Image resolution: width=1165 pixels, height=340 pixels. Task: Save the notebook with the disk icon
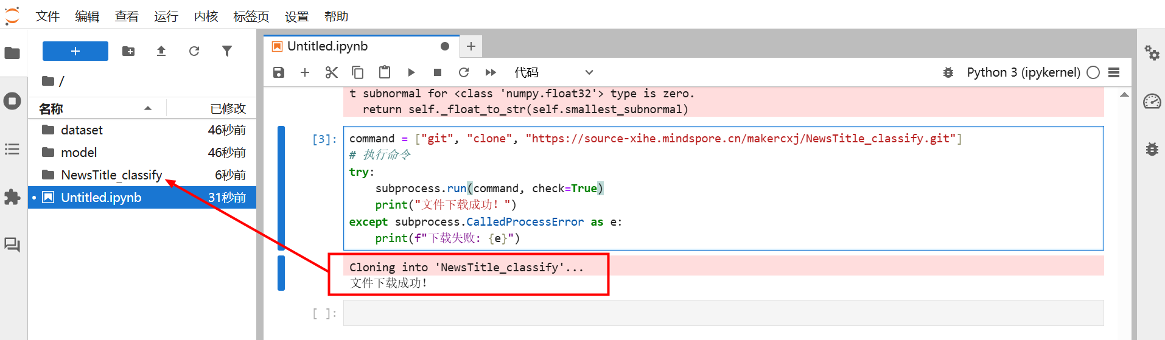pyautogui.click(x=279, y=72)
